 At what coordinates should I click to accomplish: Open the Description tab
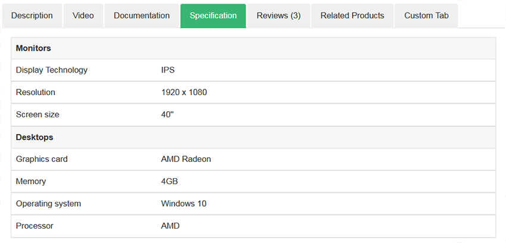coord(32,16)
